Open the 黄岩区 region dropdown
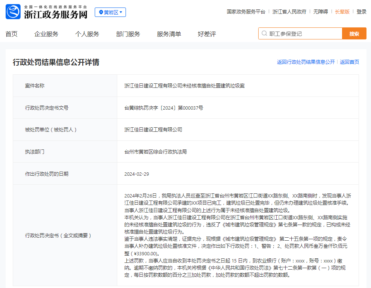 110,12
